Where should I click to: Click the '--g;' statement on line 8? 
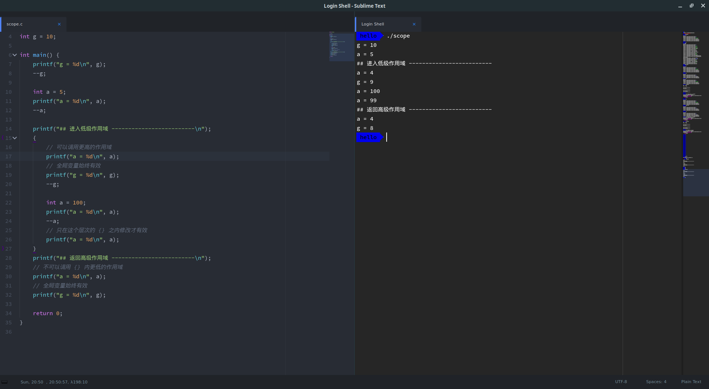tap(39, 73)
